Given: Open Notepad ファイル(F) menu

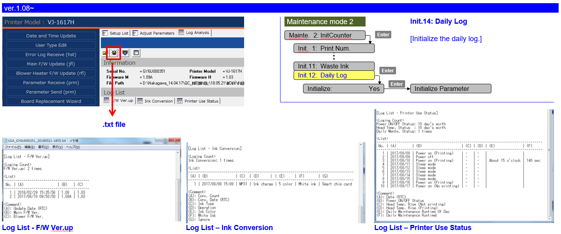Looking at the screenshot, I should 13,147.
